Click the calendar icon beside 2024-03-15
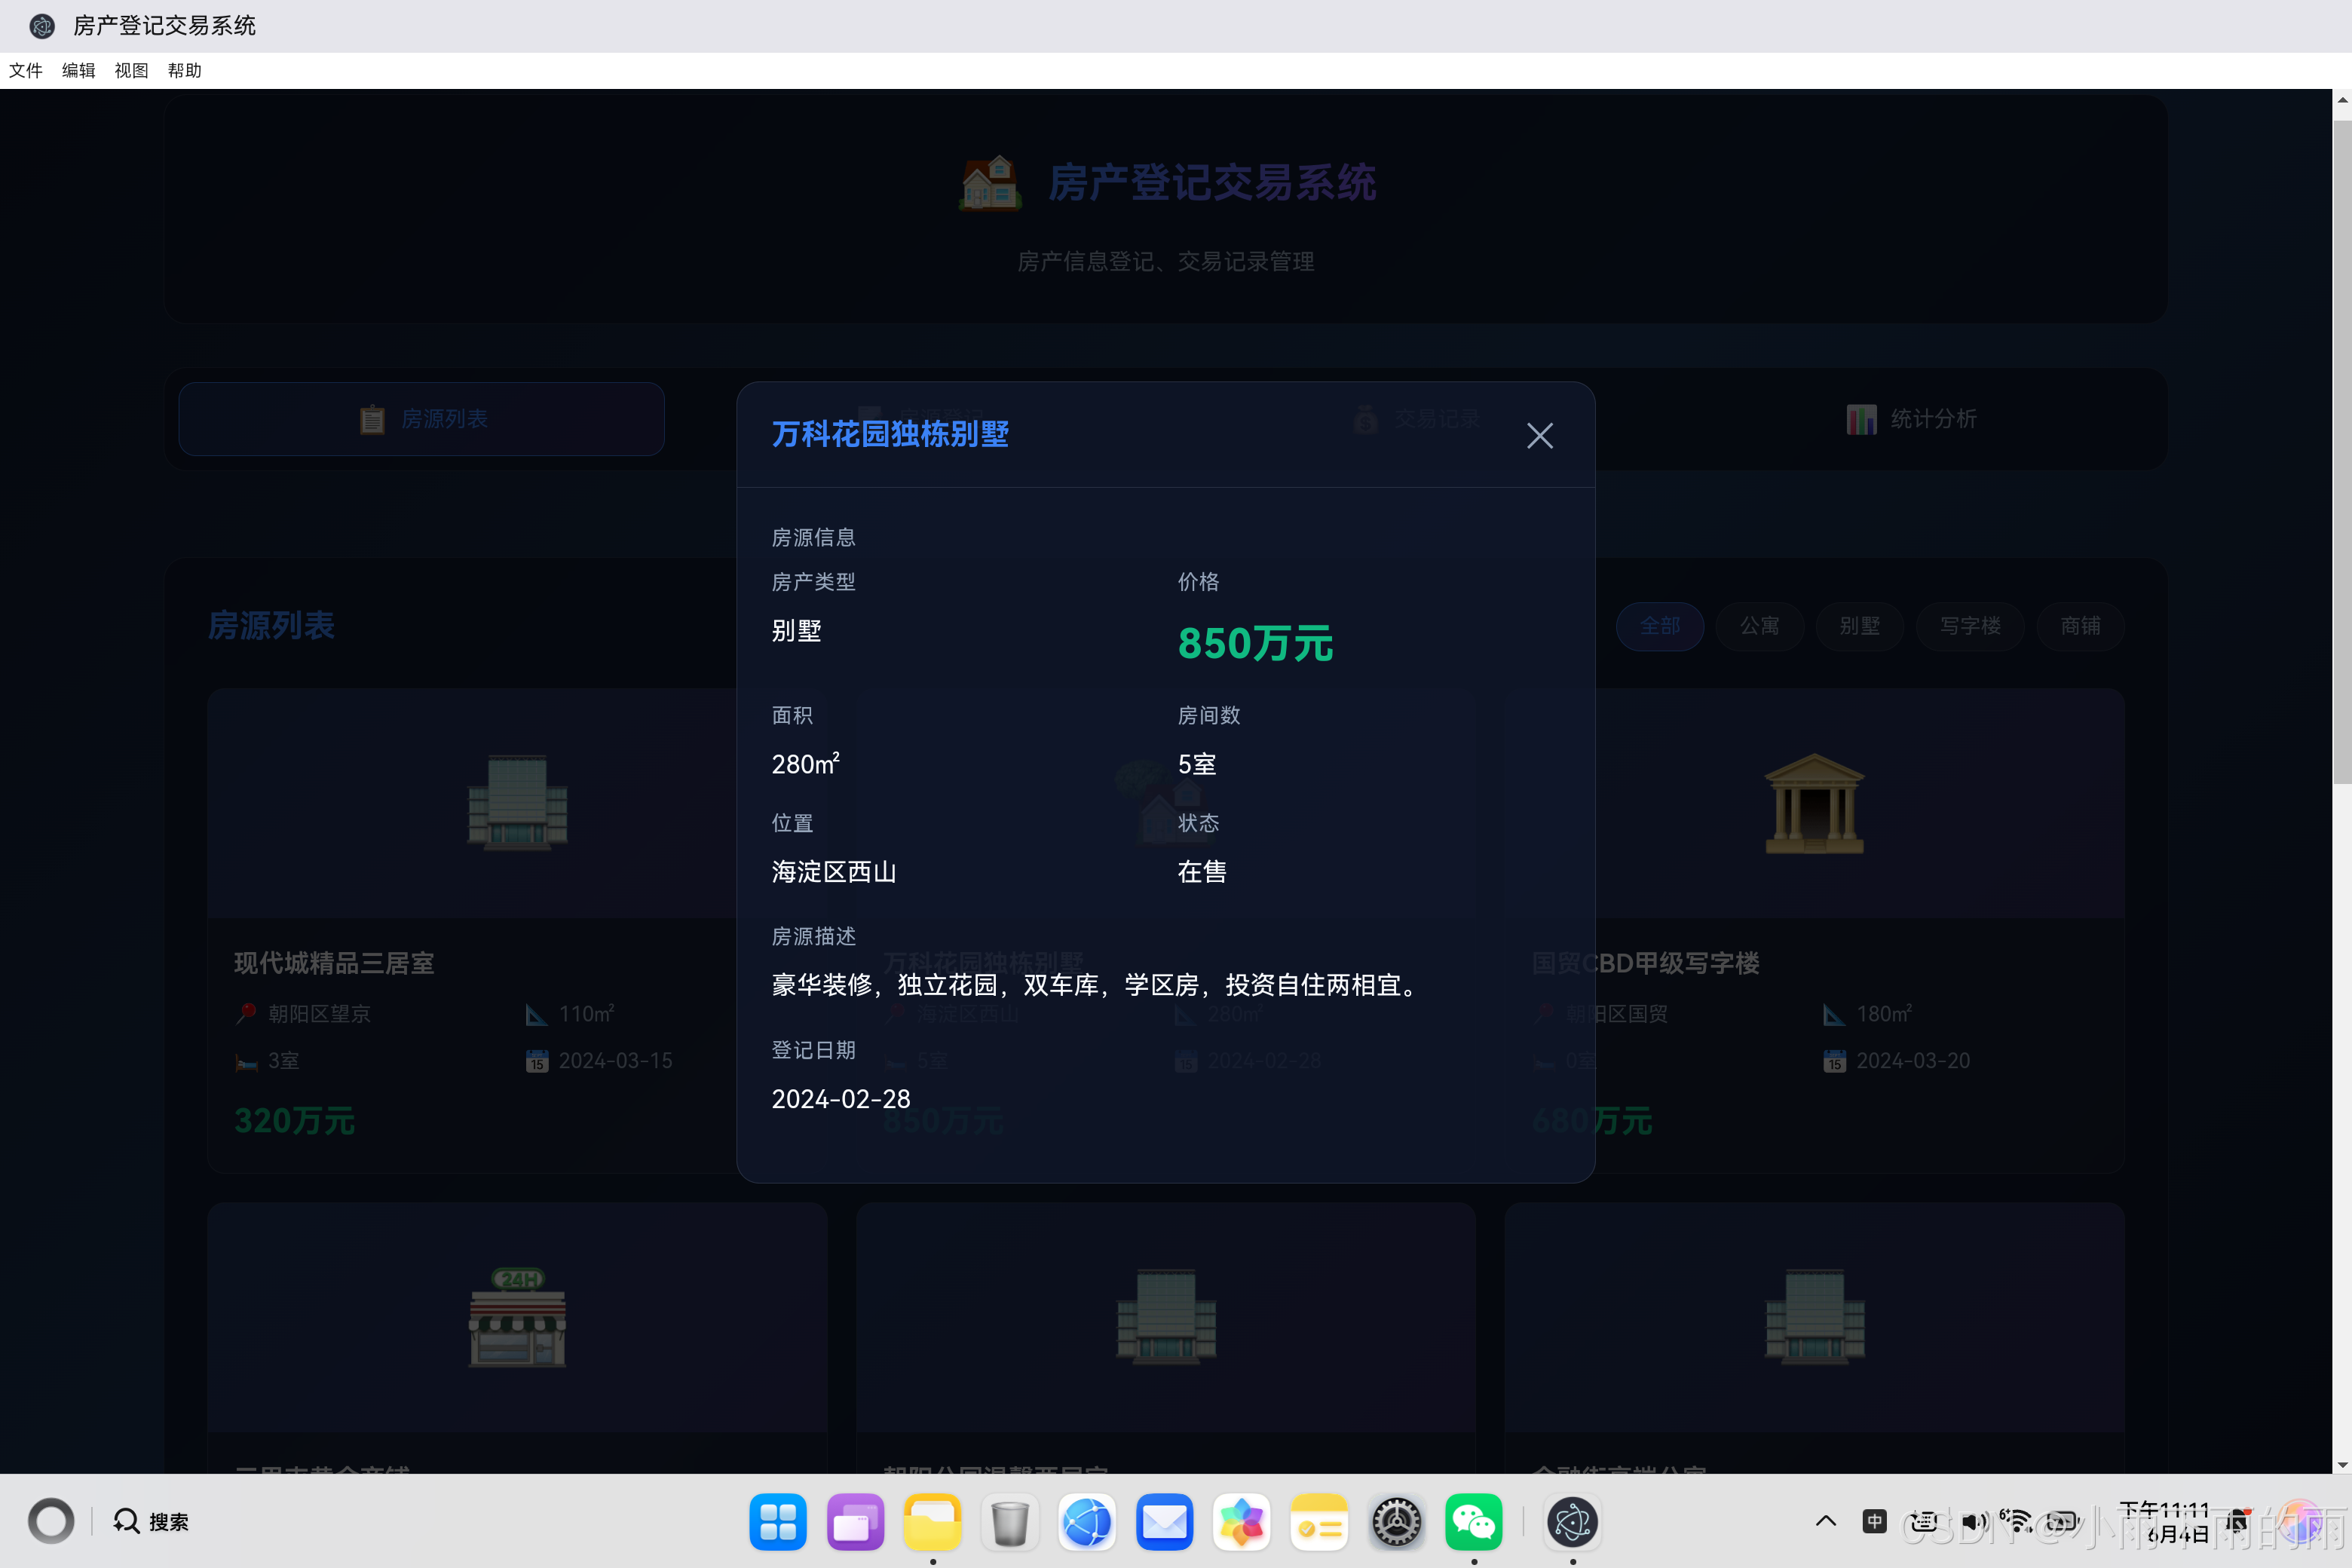The width and height of the screenshot is (2352, 1568). [x=537, y=1061]
